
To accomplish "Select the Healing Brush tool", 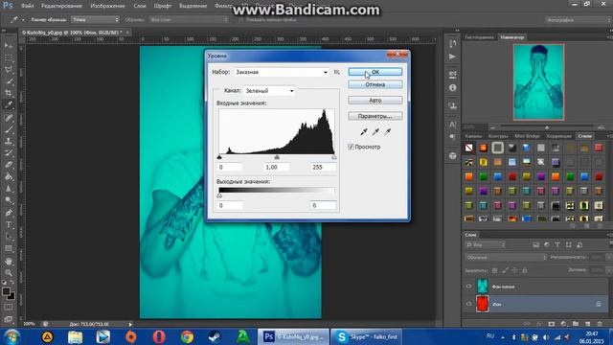I will [x=9, y=118].
